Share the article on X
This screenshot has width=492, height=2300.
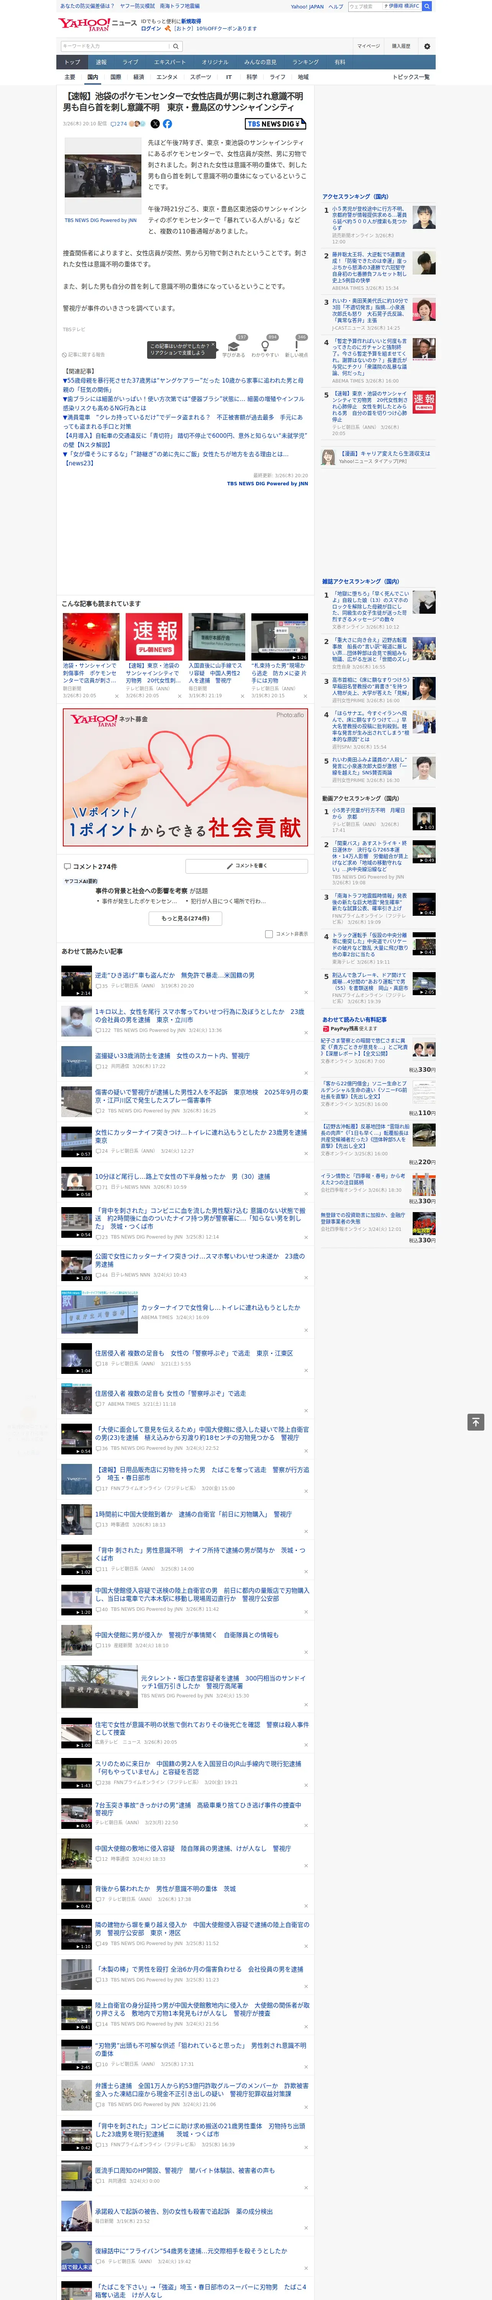(155, 124)
